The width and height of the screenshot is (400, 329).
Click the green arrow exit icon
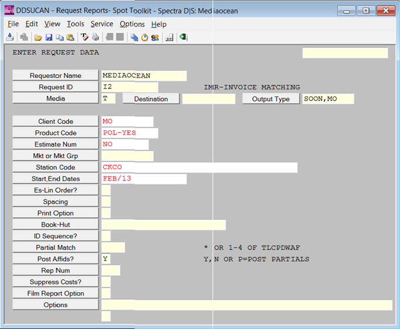[x=183, y=37]
